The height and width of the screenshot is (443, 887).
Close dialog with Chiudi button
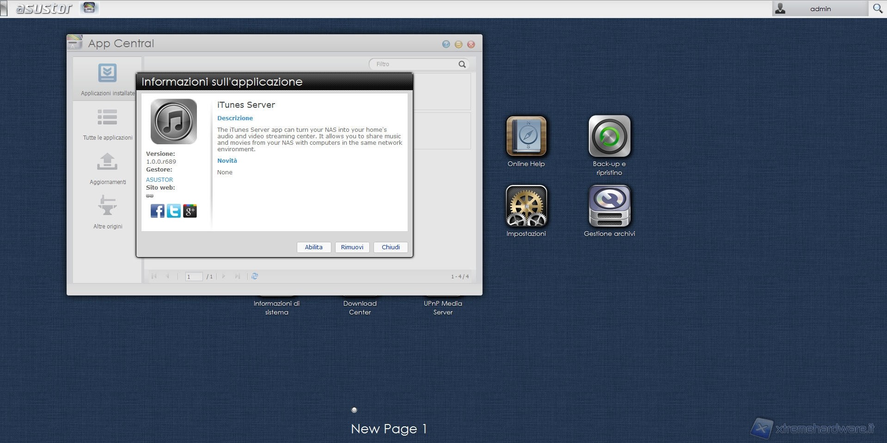391,247
